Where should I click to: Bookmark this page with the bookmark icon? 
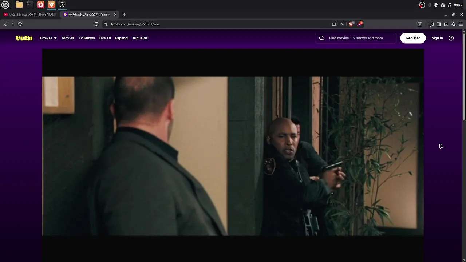click(x=96, y=24)
